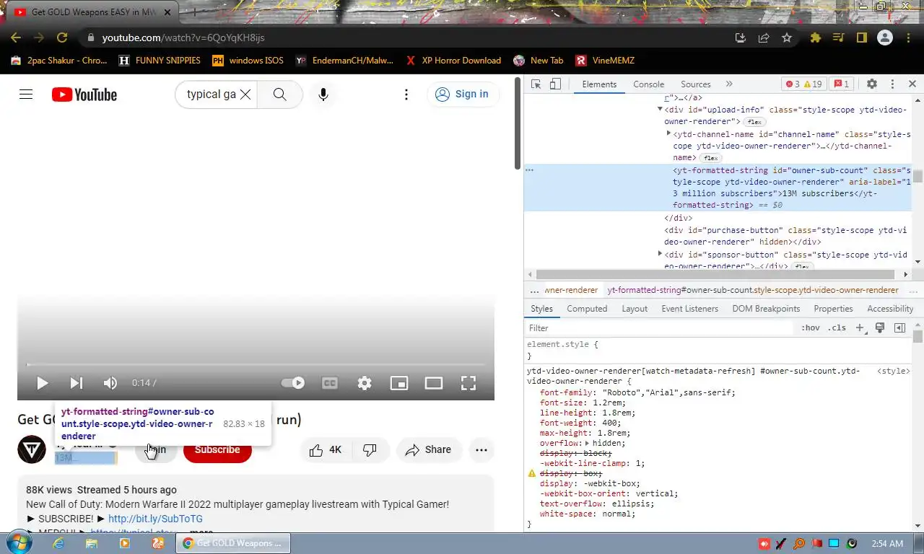This screenshot has height=554, width=924.
Task: Skip to the next video
Action: coord(76,383)
